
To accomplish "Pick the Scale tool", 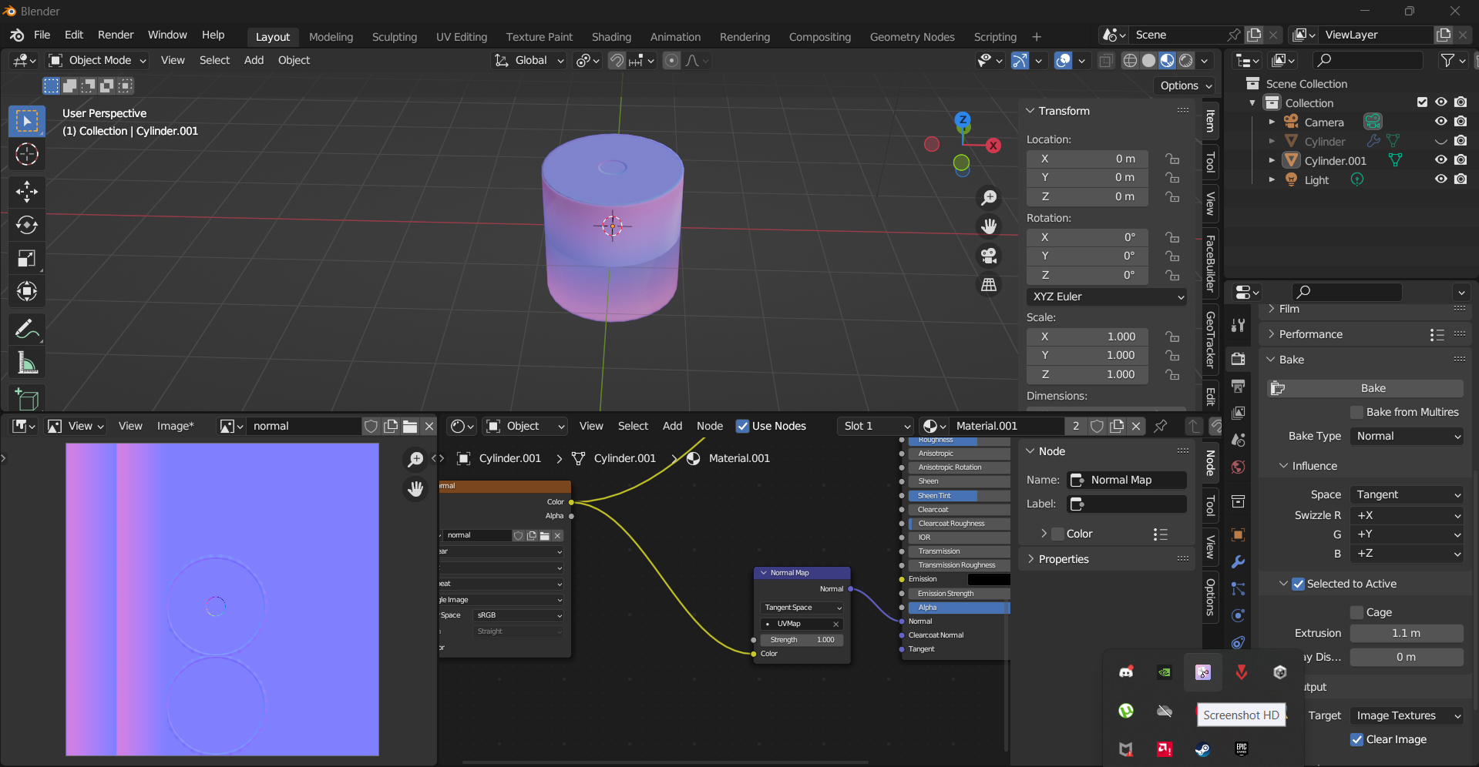I will (27, 259).
